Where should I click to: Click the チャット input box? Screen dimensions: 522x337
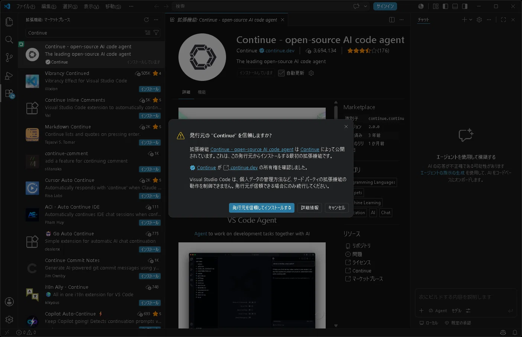[x=465, y=297]
